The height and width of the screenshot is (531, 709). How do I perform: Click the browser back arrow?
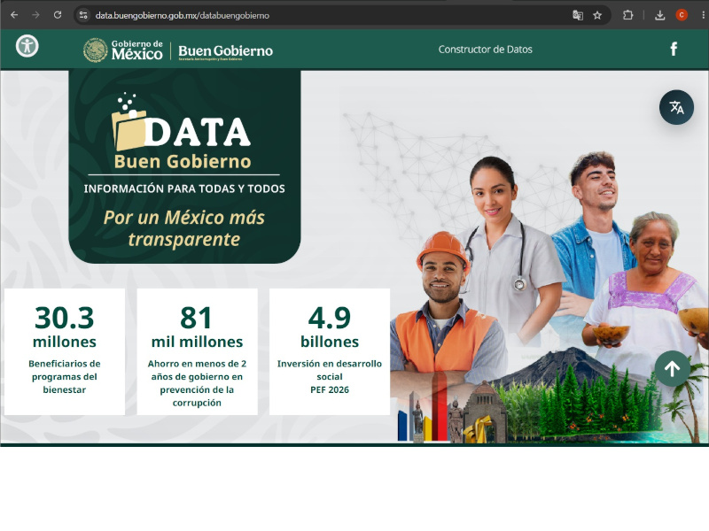pos(14,15)
